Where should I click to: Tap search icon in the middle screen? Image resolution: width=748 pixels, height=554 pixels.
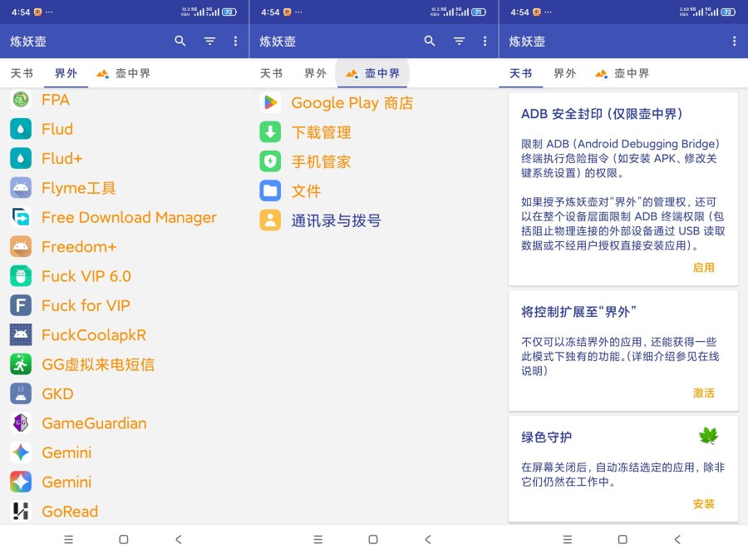click(430, 41)
